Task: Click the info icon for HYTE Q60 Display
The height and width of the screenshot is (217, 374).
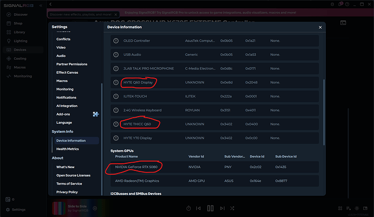Action: [x=116, y=82]
